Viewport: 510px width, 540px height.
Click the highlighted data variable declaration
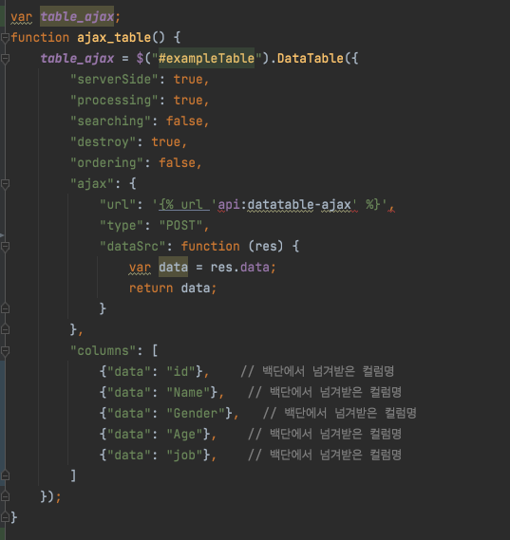click(174, 267)
